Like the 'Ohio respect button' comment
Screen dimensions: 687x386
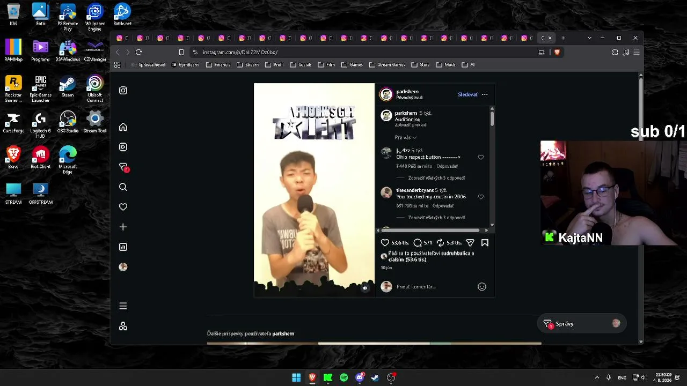[x=481, y=157]
